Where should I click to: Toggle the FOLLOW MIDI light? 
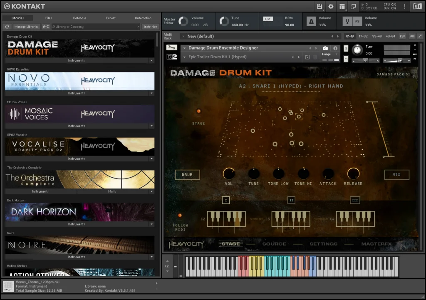(x=180, y=216)
